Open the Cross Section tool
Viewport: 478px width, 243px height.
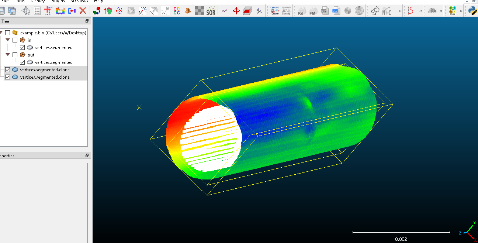[247, 11]
